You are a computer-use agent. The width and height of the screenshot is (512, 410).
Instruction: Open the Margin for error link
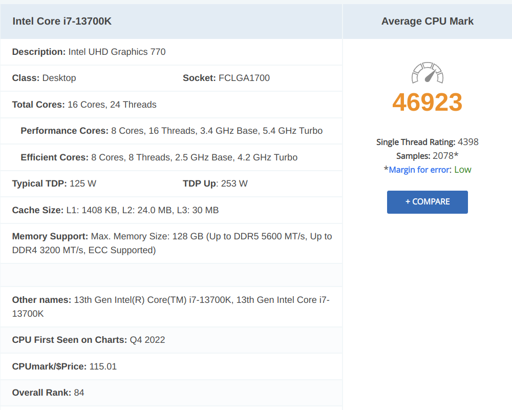click(x=419, y=170)
